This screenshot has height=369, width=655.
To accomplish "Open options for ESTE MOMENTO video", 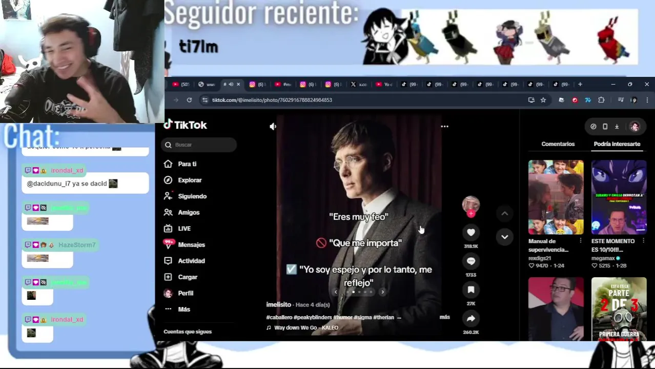I will click(643, 241).
